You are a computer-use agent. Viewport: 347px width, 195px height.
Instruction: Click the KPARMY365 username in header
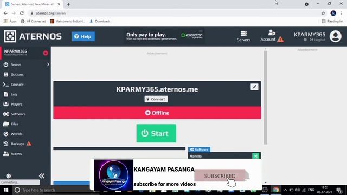[x=310, y=35]
